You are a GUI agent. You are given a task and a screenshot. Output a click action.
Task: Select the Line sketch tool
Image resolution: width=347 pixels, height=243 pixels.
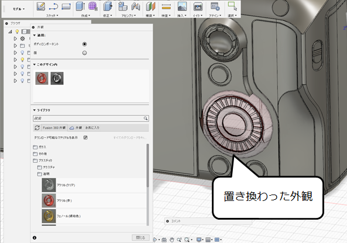click(x=53, y=6)
